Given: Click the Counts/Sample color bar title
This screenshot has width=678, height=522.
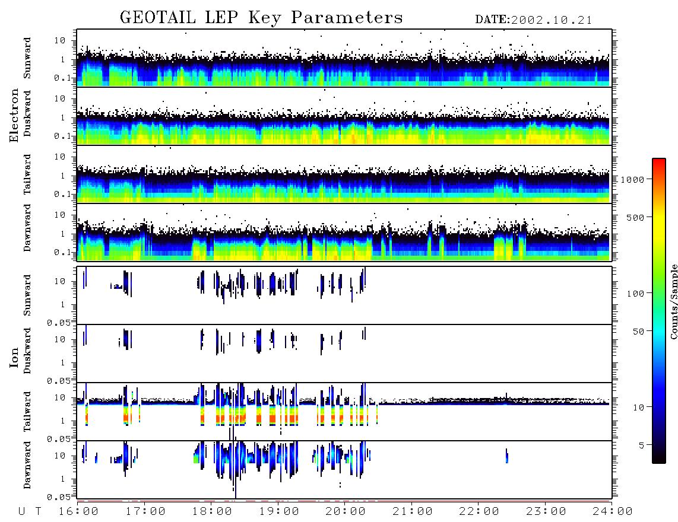Looking at the screenshot, I should click(673, 301).
